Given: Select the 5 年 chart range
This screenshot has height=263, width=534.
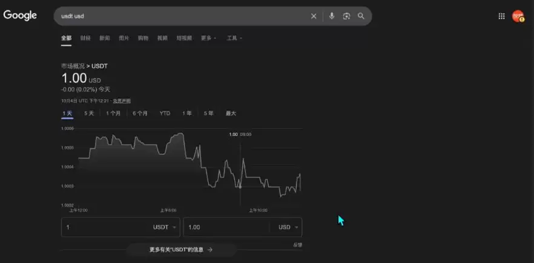Looking at the screenshot, I should click(208, 113).
